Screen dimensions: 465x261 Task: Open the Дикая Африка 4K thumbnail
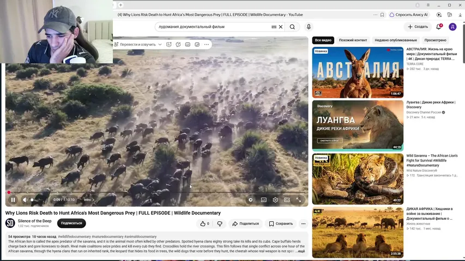[358, 232]
